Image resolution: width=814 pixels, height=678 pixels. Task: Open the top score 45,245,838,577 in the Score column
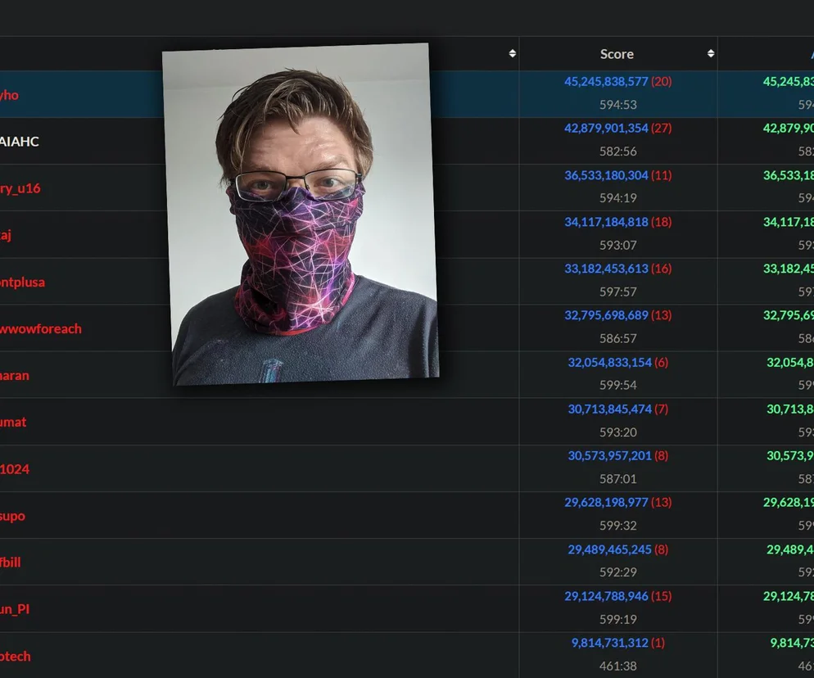(606, 82)
